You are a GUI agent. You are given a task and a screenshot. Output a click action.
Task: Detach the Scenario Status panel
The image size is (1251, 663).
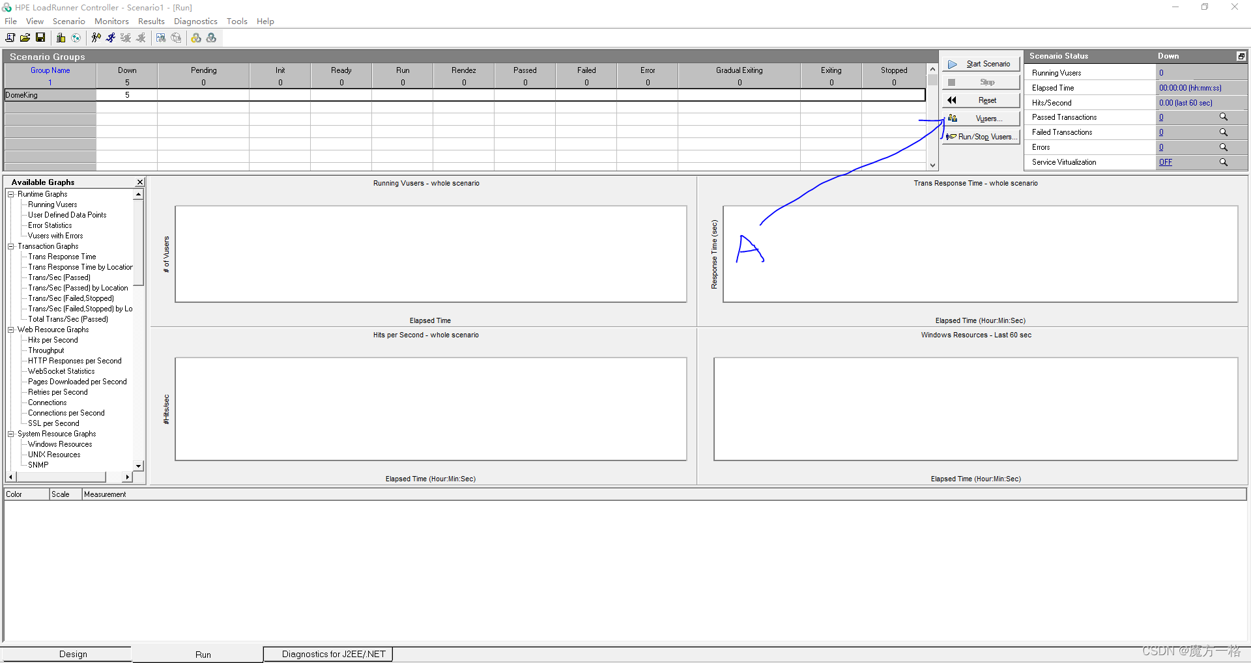click(1241, 57)
